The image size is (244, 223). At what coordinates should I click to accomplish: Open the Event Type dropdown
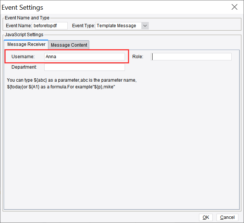coord(145,26)
